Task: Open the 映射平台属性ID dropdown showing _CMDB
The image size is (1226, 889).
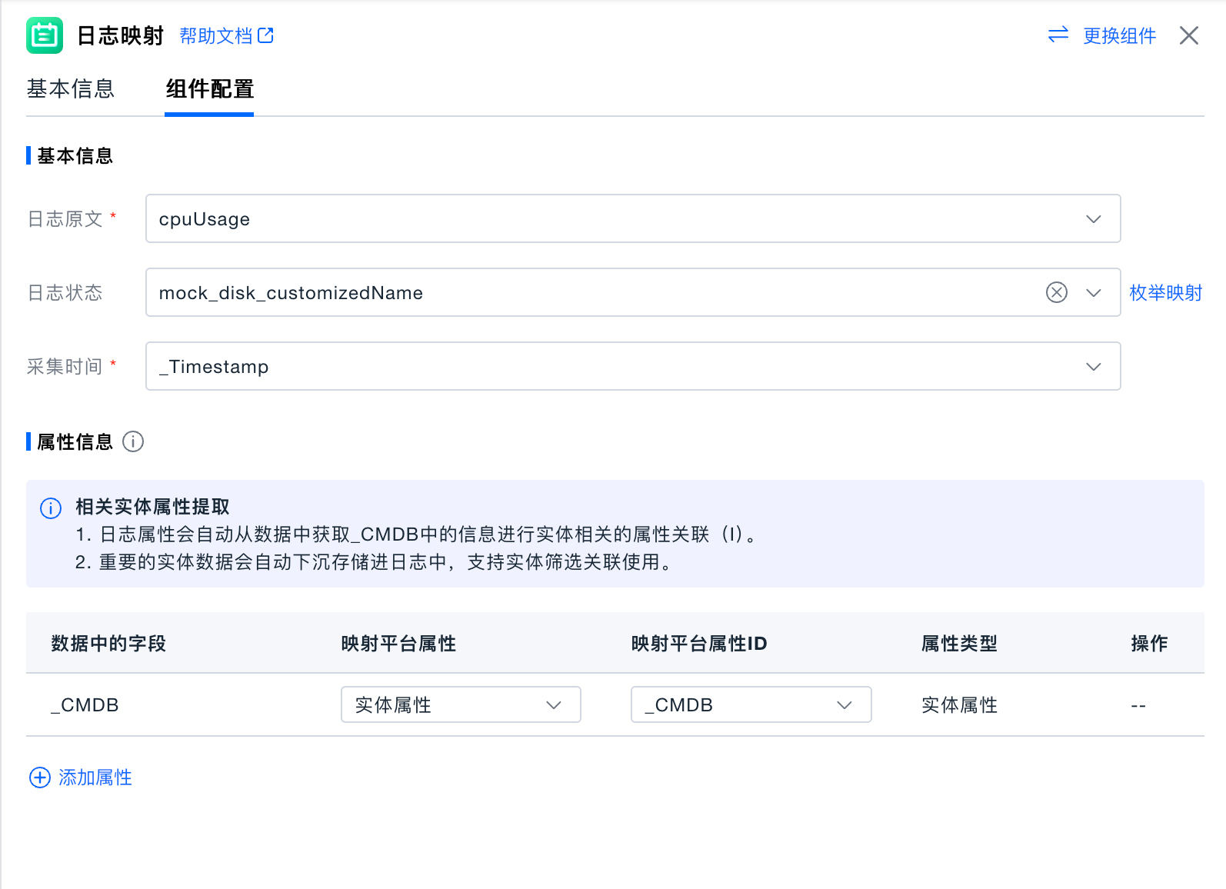Action: tap(751, 704)
